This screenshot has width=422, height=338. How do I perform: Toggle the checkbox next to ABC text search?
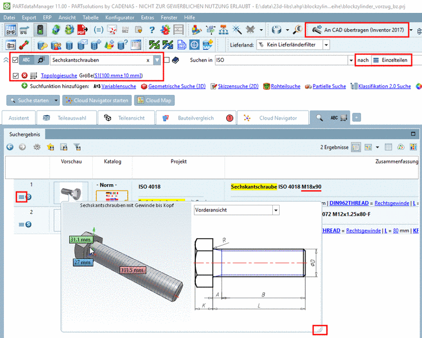(x=15, y=60)
